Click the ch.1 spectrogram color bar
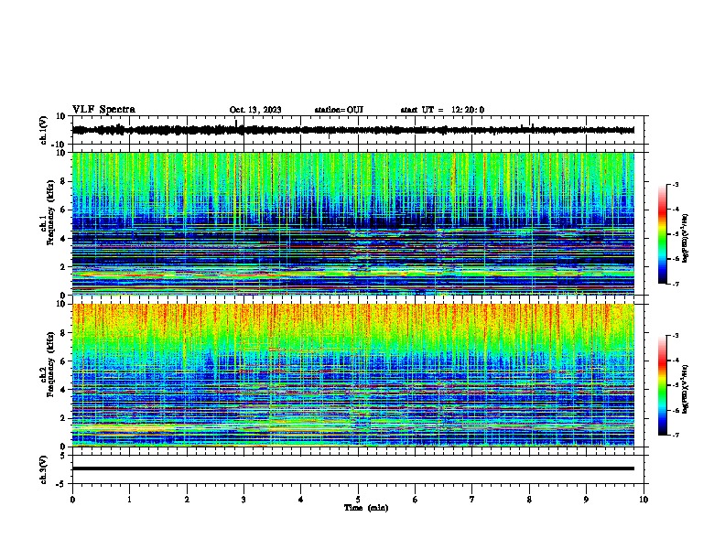Viewport: 725px width, 560px height. pos(662,234)
